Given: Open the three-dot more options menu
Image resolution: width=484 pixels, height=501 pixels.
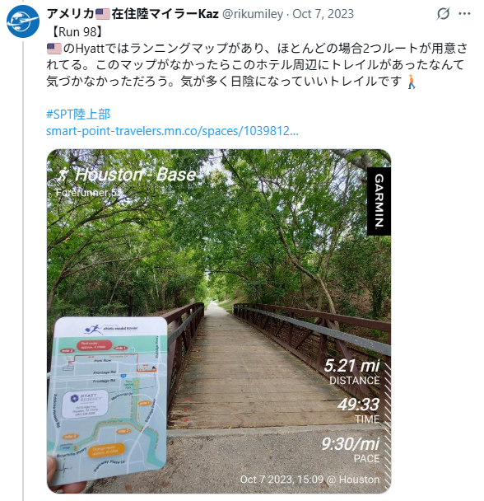Looking at the screenshot, I should pos(464,14).
